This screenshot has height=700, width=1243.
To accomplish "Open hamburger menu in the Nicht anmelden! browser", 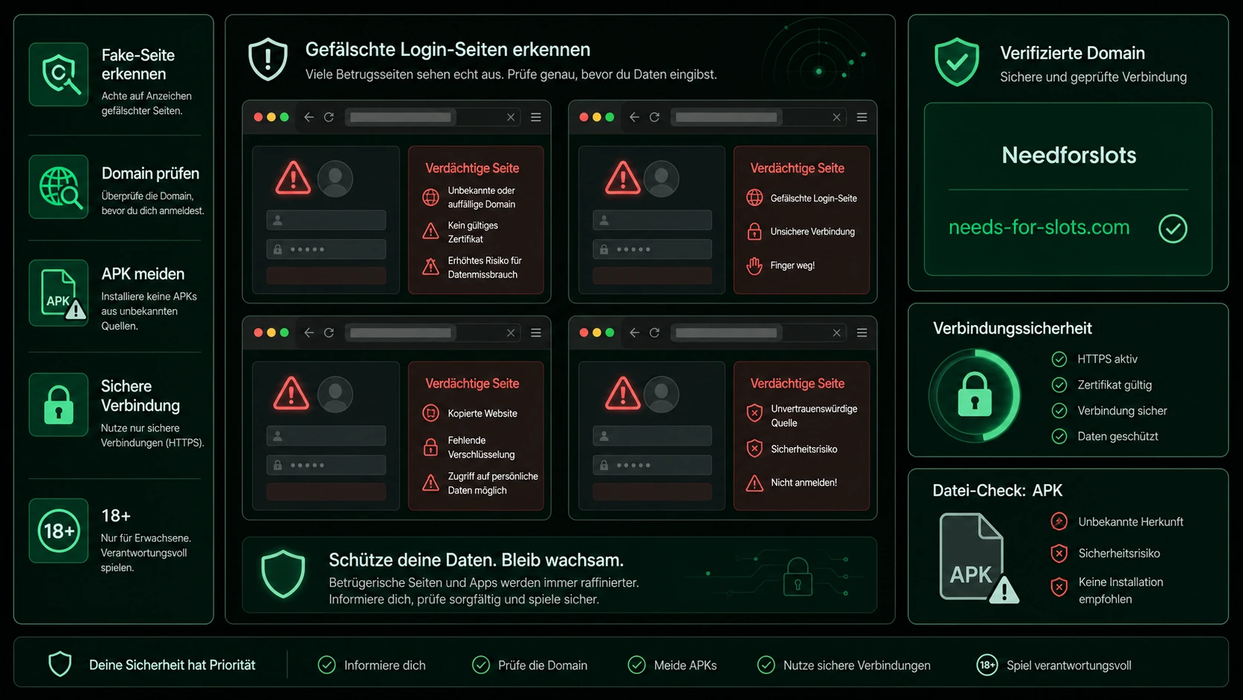I will point(862,333).
